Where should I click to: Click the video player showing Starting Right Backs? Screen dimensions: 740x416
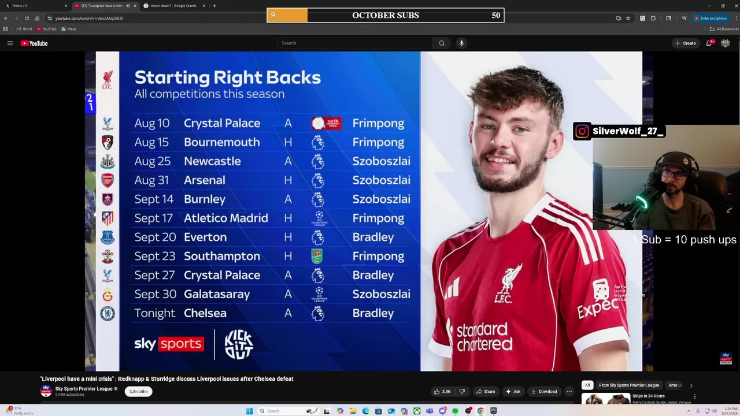(369, 211)
